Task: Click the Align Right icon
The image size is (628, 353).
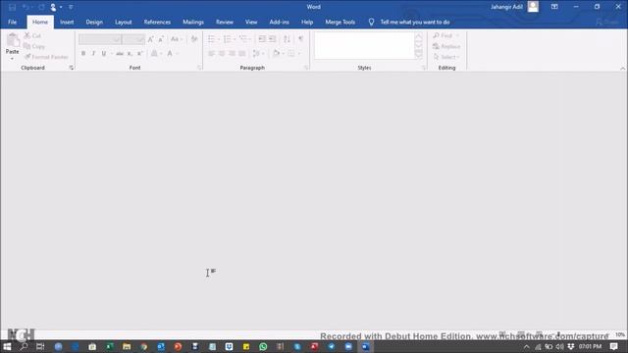Action: (x=232, y=53)
